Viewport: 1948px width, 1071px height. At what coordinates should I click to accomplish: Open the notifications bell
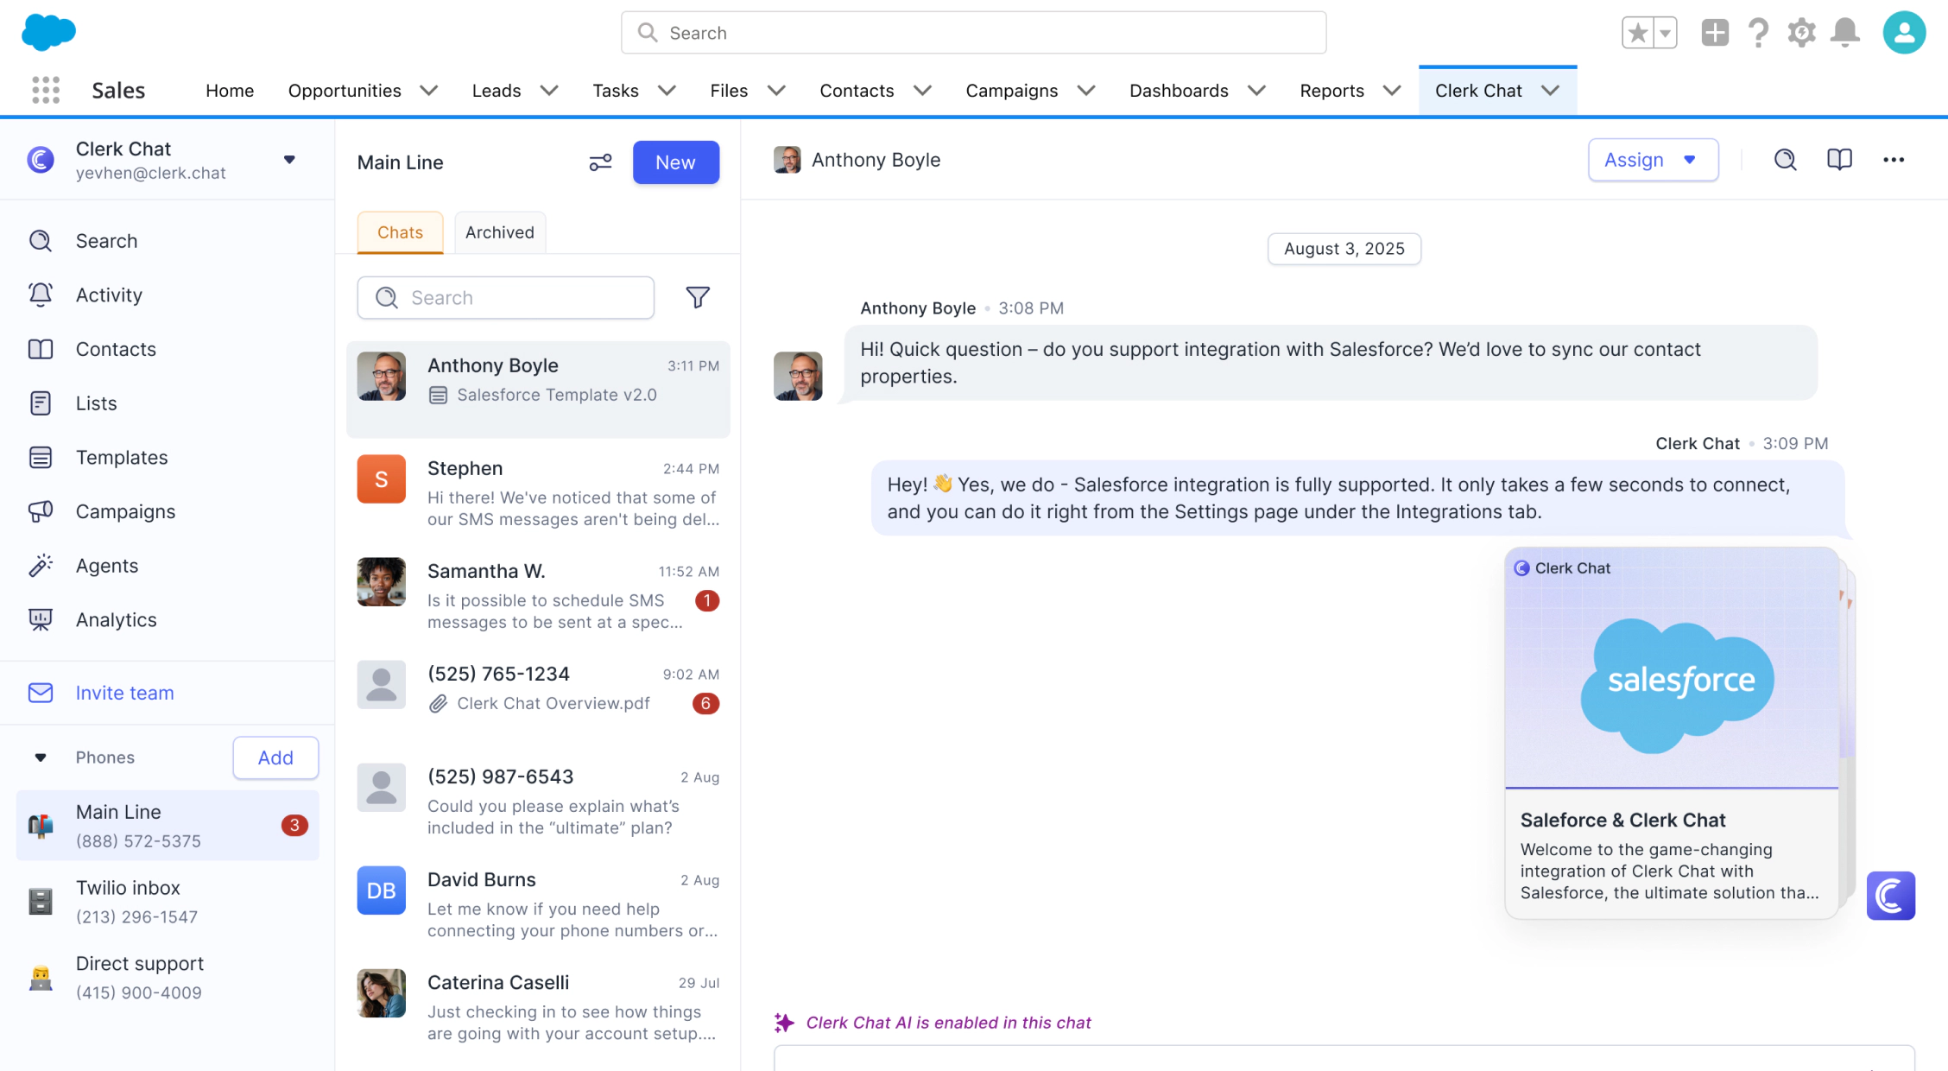coord(1845,33)
